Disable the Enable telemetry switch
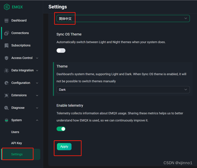The height and width of the screenshot is (168, 197). 61,129
